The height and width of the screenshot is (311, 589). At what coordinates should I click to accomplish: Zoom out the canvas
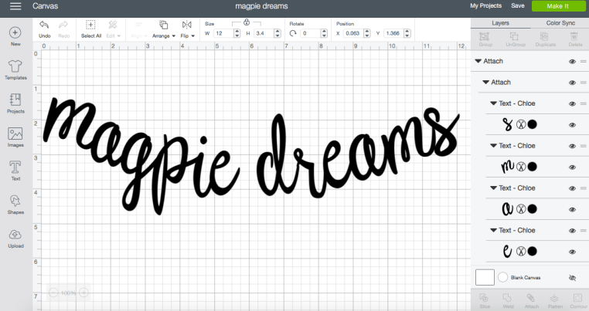tap(53, 292)
